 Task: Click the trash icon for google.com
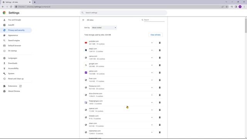[159, 65]
